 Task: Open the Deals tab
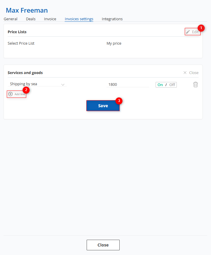pyautogui.click(x=31, y=19)
